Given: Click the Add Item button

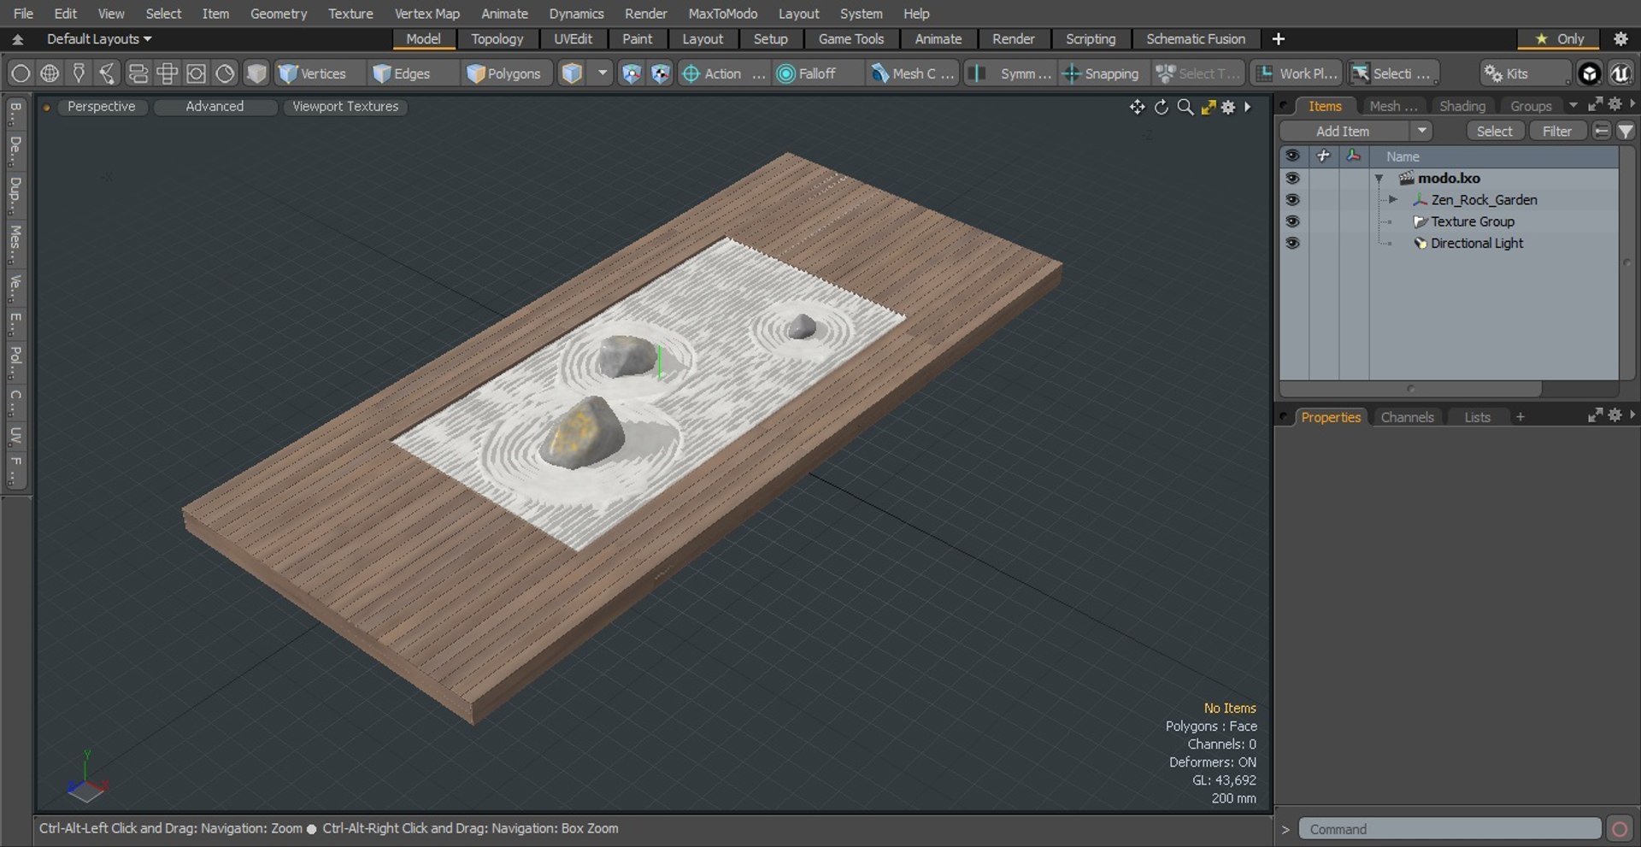Looking at the screenshot, I should tap(1343, 131).
